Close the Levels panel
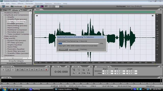 point(10,78)
